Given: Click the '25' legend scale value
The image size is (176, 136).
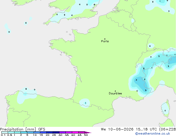Looking at the screenshot, I should click(54, 135).
